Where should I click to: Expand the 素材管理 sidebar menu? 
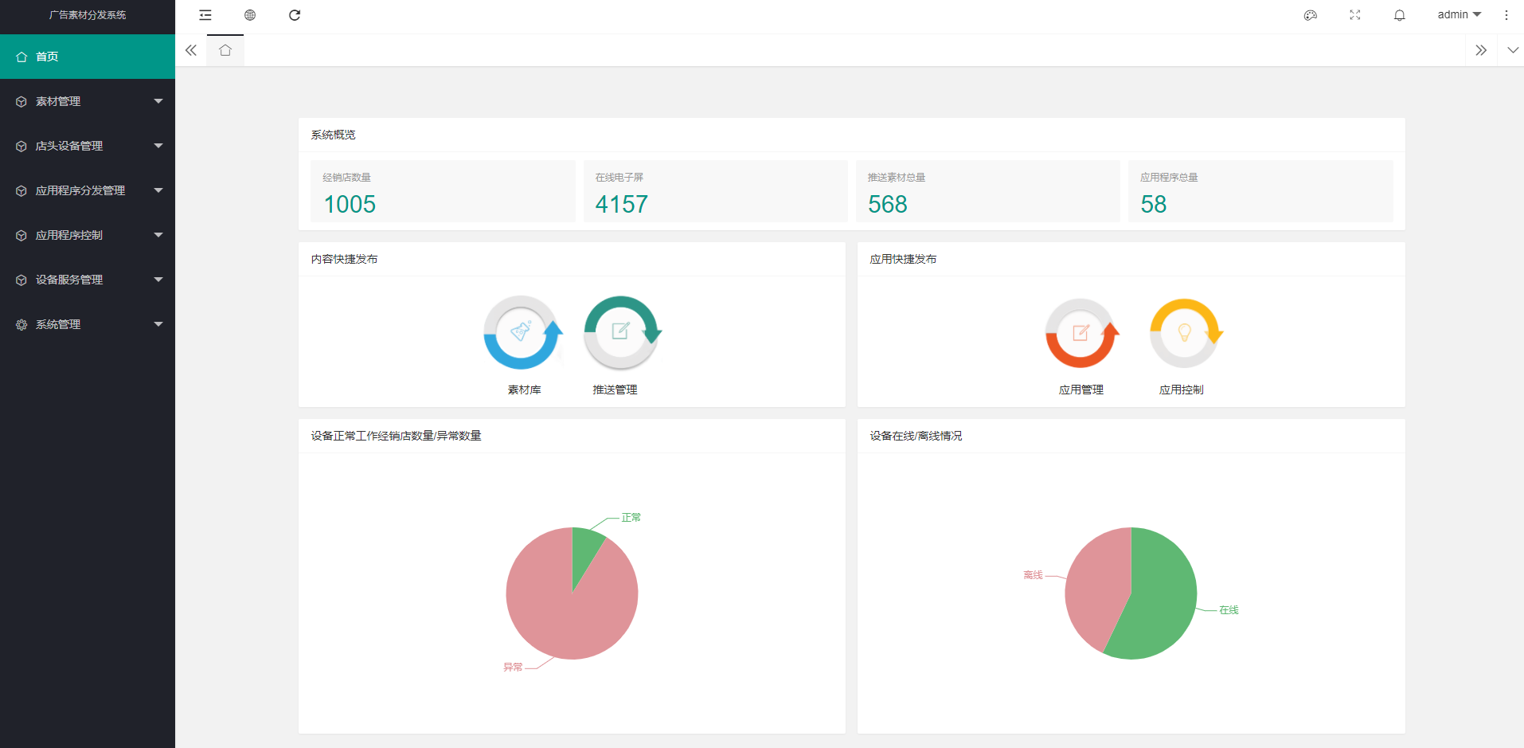(88, 101)
